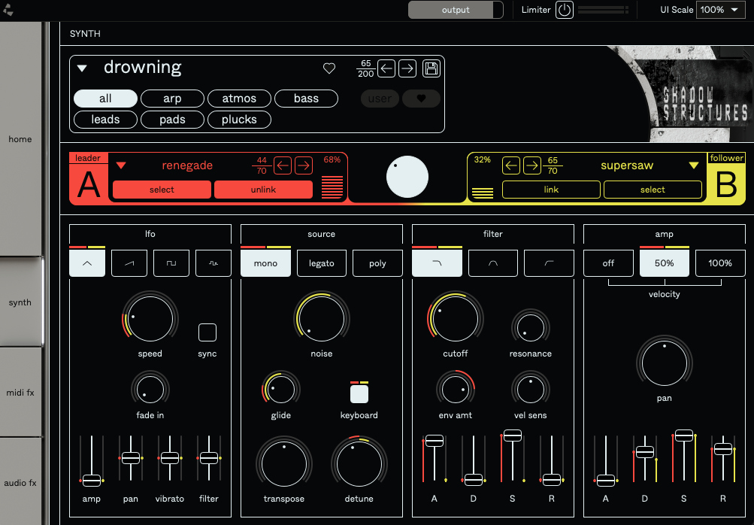Filter presets by bass category
This screenshot has height=525, width=754.
[306, 99]
